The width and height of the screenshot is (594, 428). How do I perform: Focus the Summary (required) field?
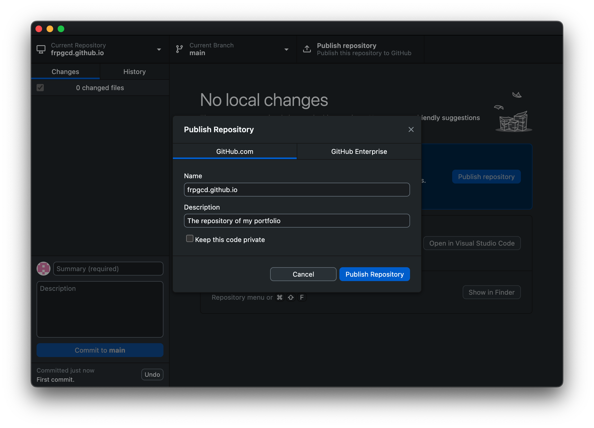[x=108, y=269]
